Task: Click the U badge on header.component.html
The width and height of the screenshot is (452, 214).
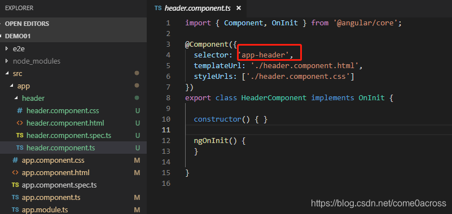Action: [138, 123]
